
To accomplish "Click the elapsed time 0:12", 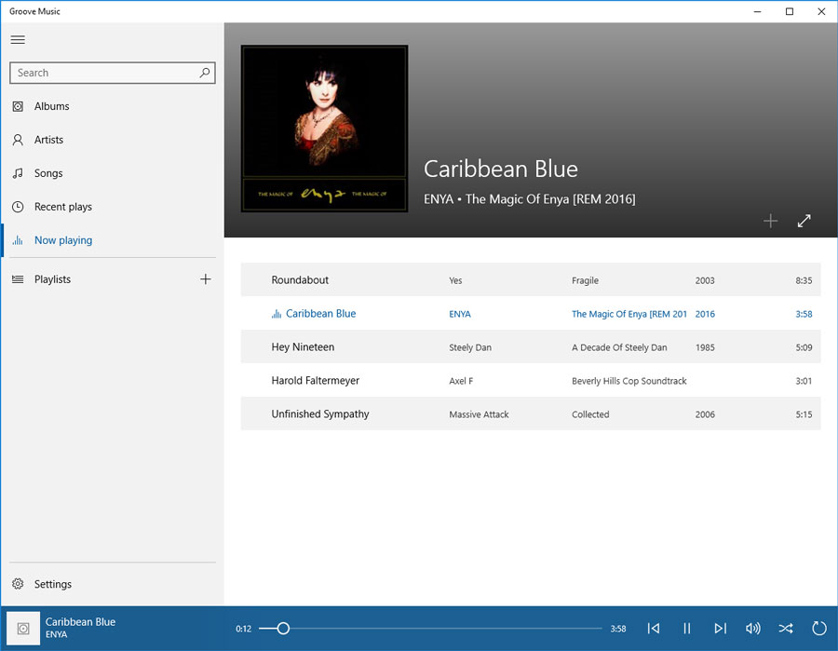I will [x=243, y=629].
